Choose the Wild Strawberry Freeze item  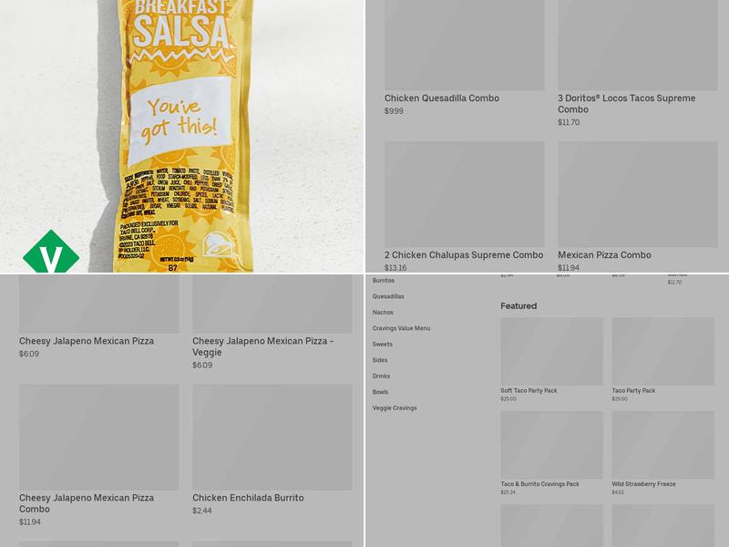click(x=643, y=484)
